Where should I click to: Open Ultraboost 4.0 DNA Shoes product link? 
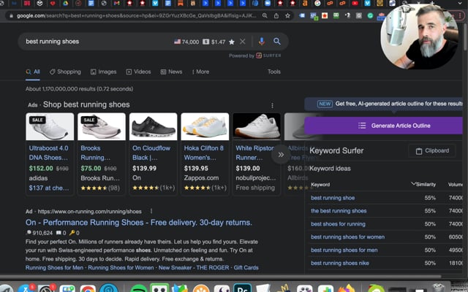coord(49,153)
